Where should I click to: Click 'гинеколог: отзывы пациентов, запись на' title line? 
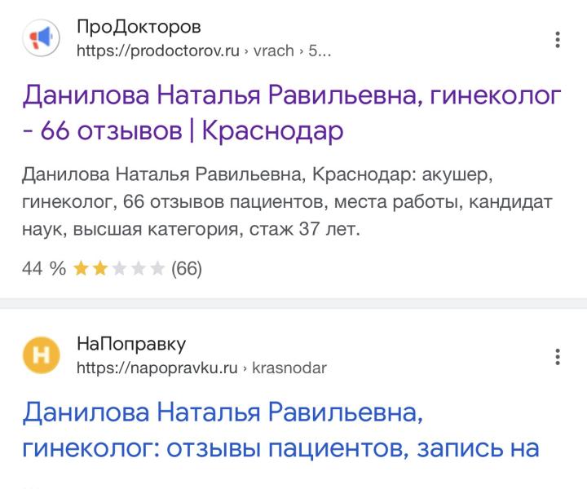[x=280, y=448]
